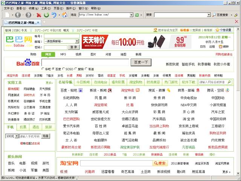
Task: Select the SOSO search engine radio
Action: 64,69
